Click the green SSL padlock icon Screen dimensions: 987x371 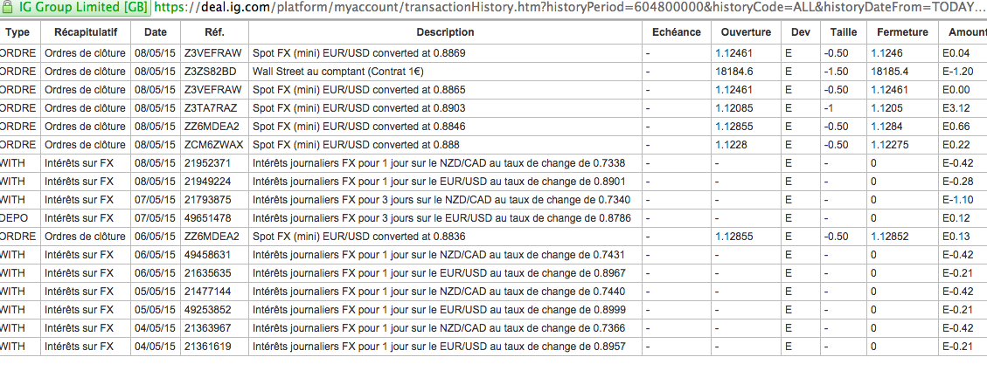point(8,8)
